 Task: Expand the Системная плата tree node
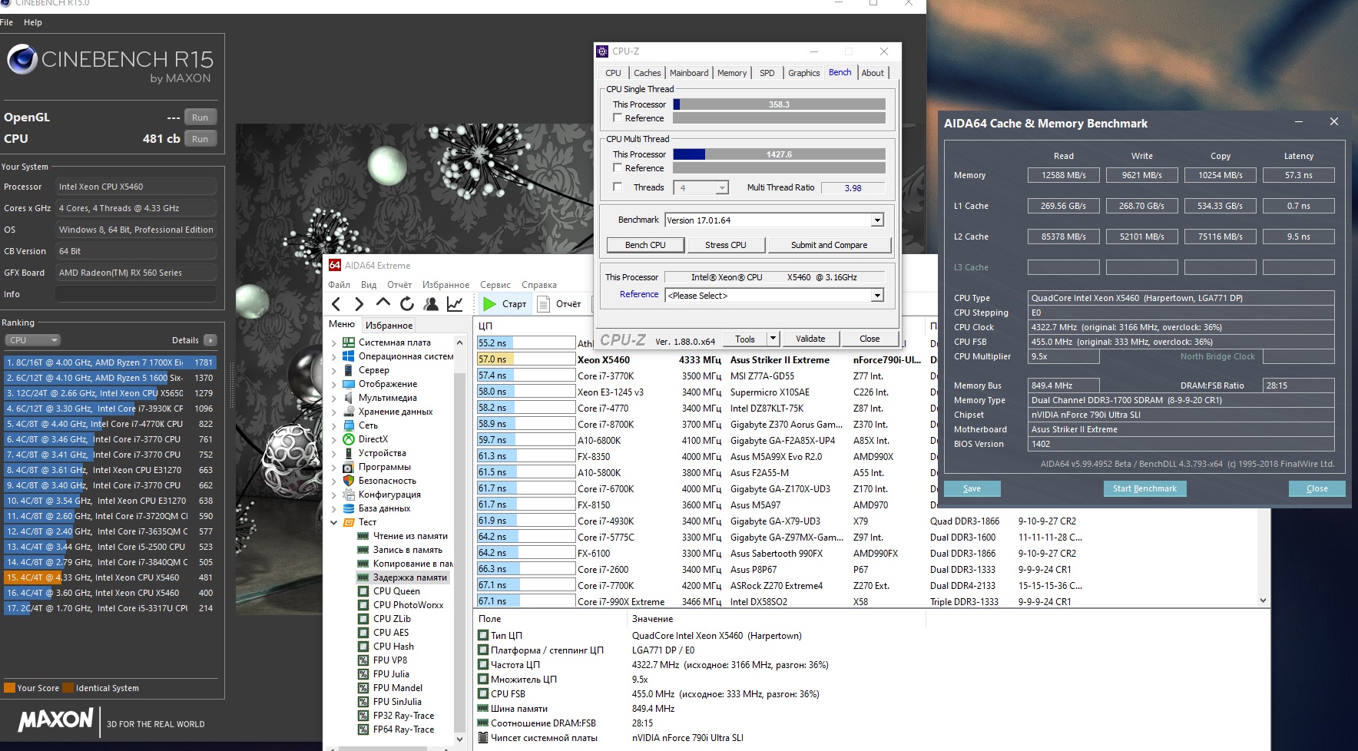(x=334, y=342)
